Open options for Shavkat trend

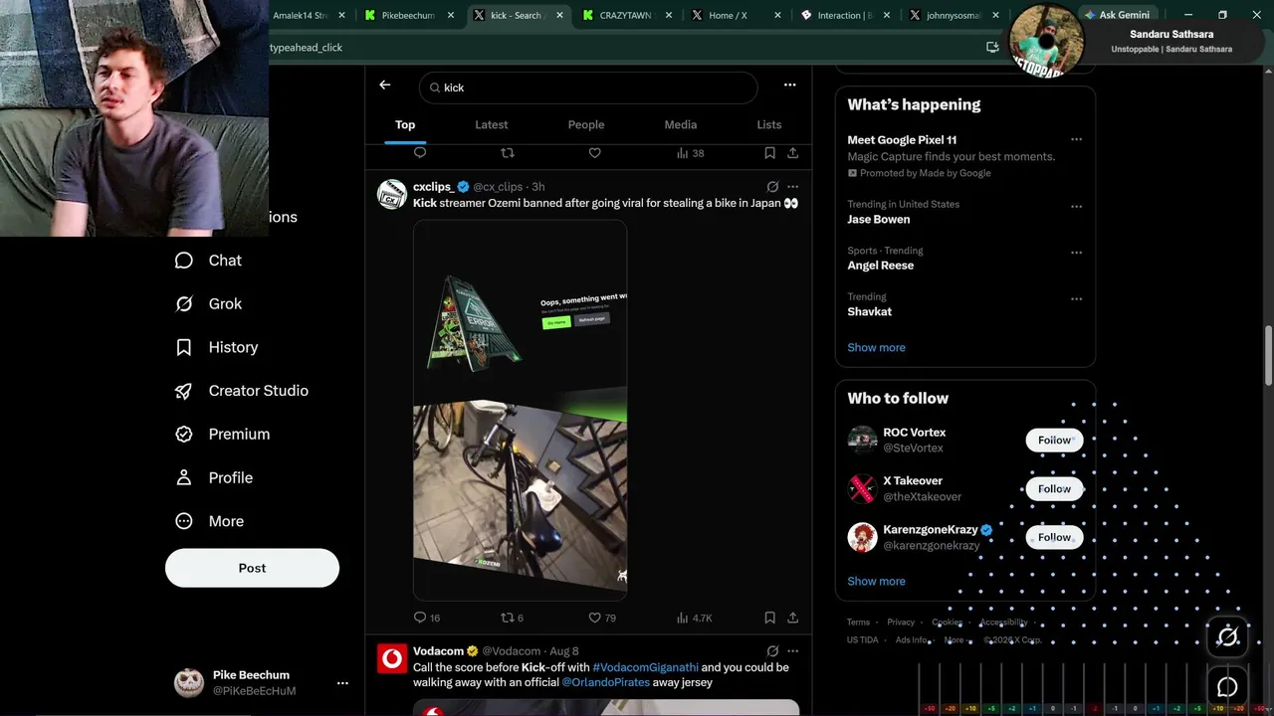click(1076, 299)
